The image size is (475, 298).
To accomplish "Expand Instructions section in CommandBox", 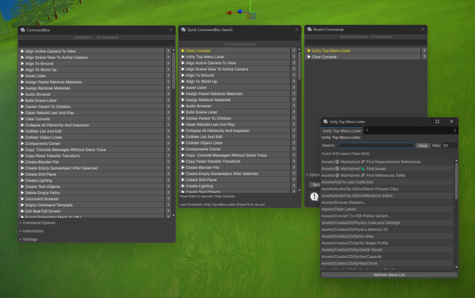I will (x=32, y=231).
